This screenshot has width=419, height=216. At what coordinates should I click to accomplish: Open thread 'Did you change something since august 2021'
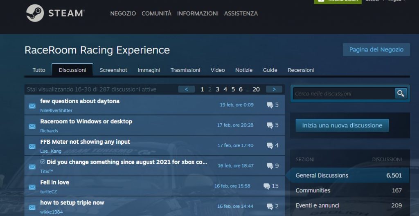(127, 162)
